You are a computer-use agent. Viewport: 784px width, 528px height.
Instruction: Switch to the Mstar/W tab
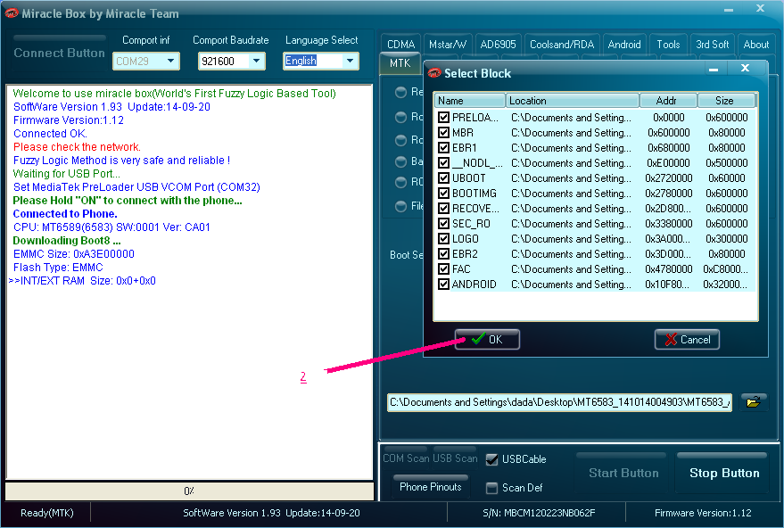(x=448, y=44)
